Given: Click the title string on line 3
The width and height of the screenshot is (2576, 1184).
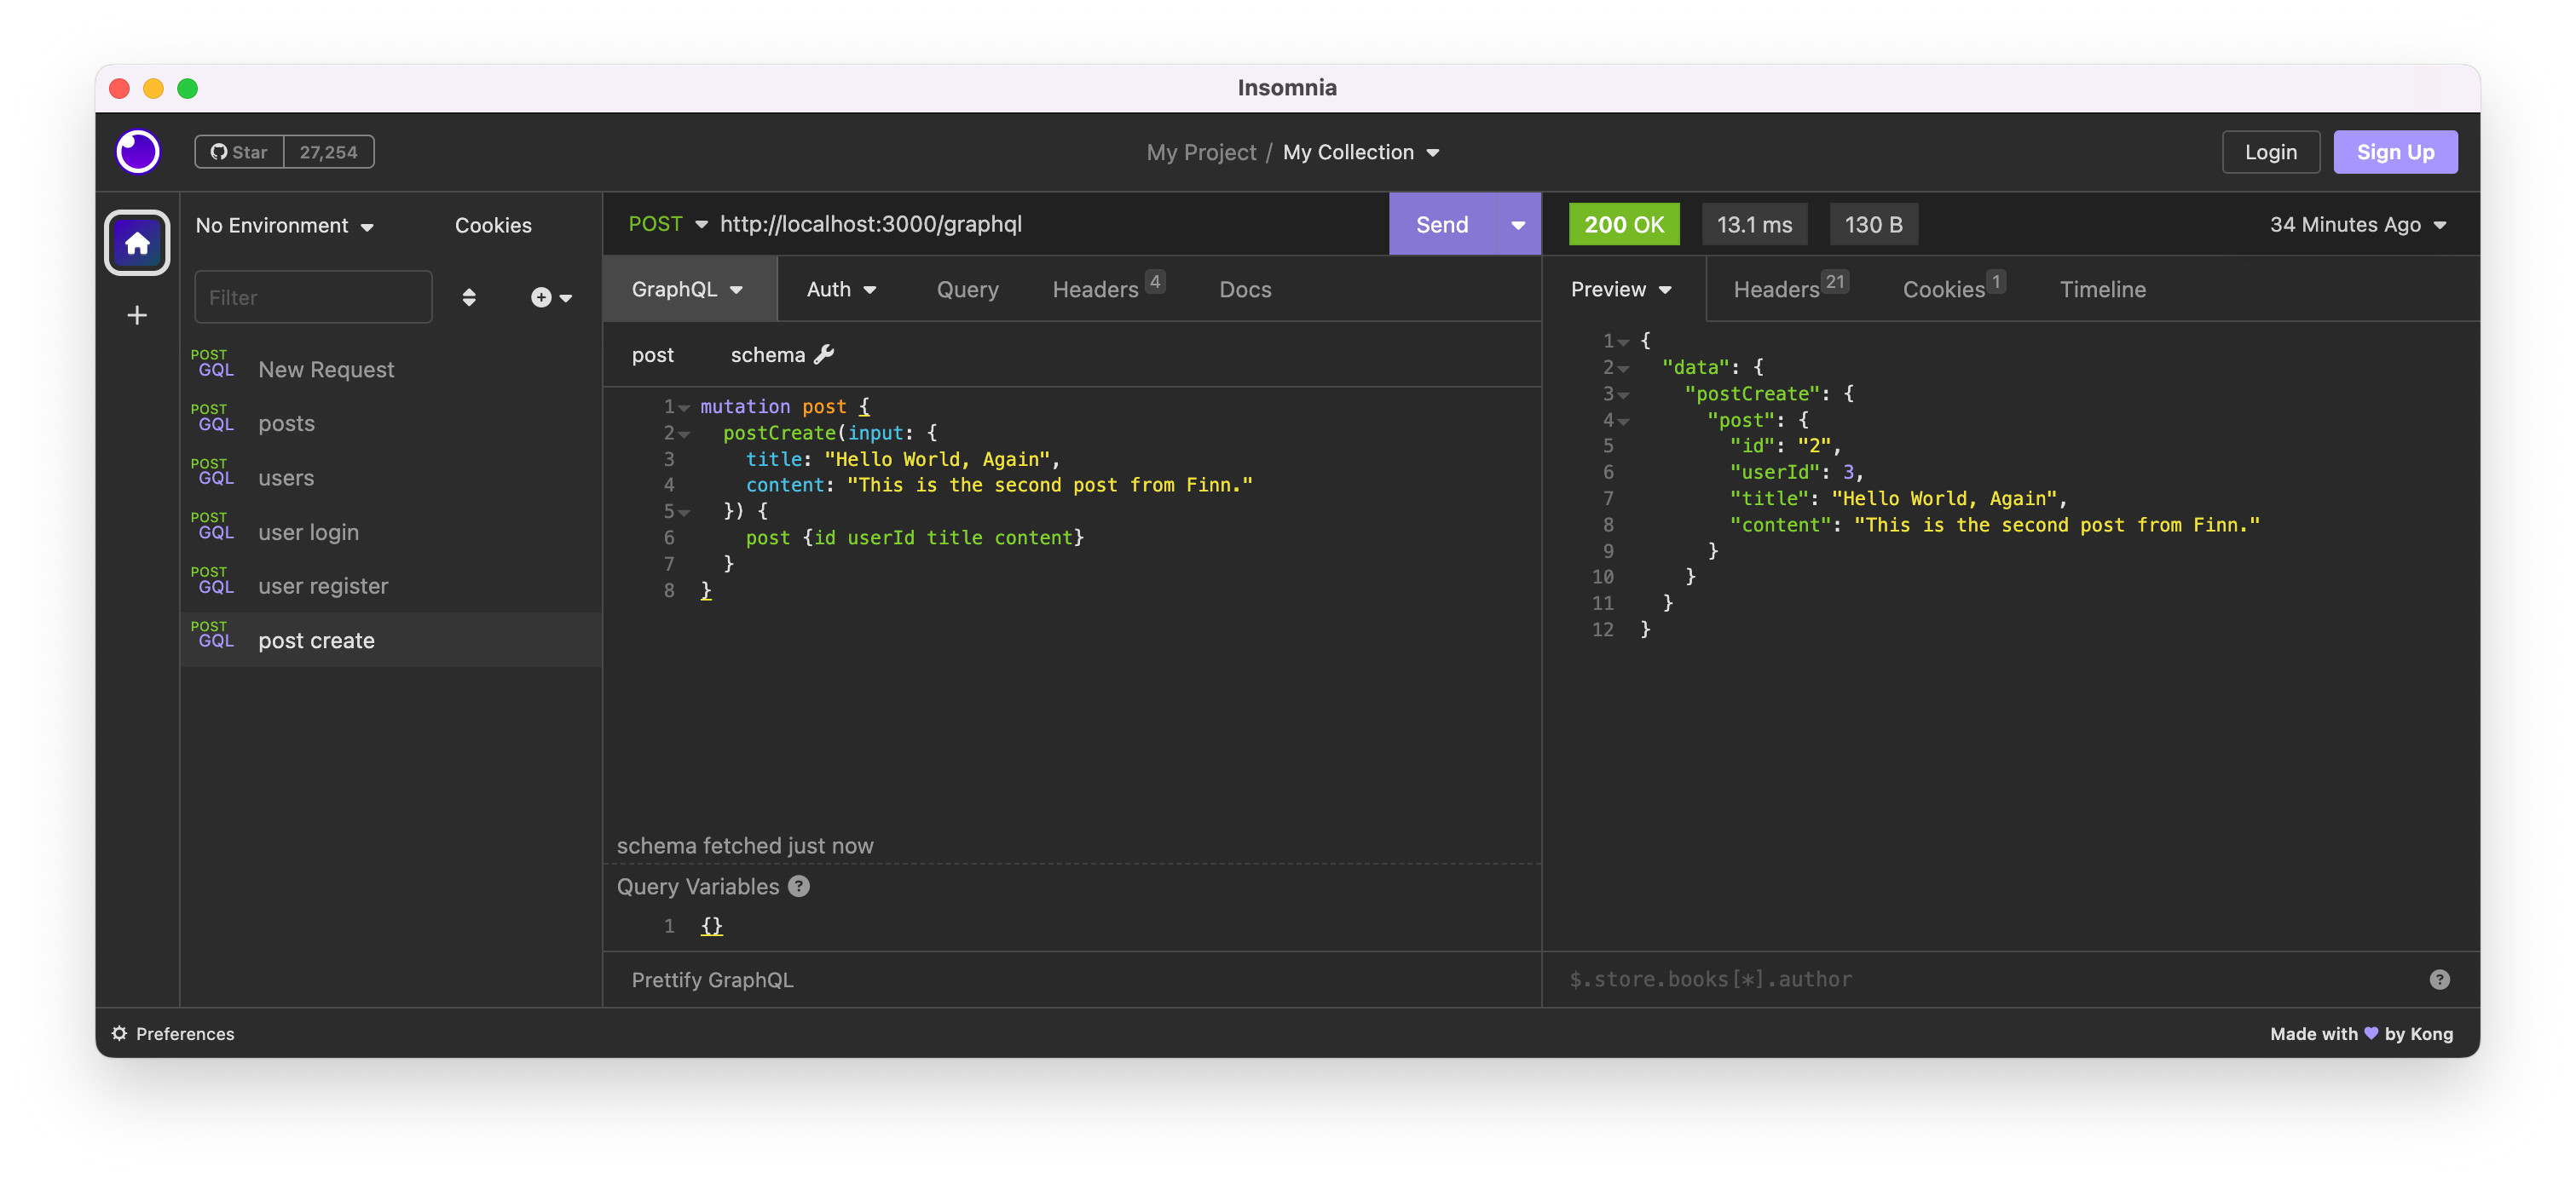Looking at the screenshot, I should [x=936, y=458].
